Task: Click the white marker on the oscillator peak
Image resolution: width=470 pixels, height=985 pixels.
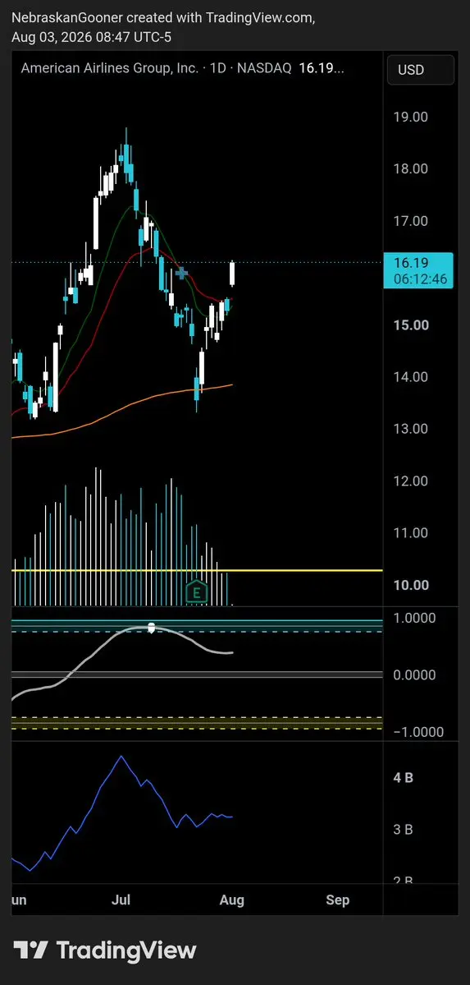Action: pos(151,627)
